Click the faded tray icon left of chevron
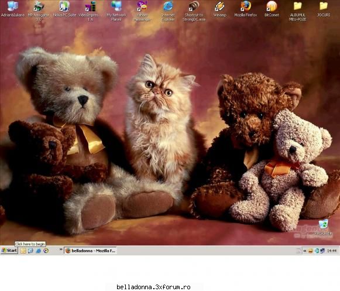 [x=298, y=251]
